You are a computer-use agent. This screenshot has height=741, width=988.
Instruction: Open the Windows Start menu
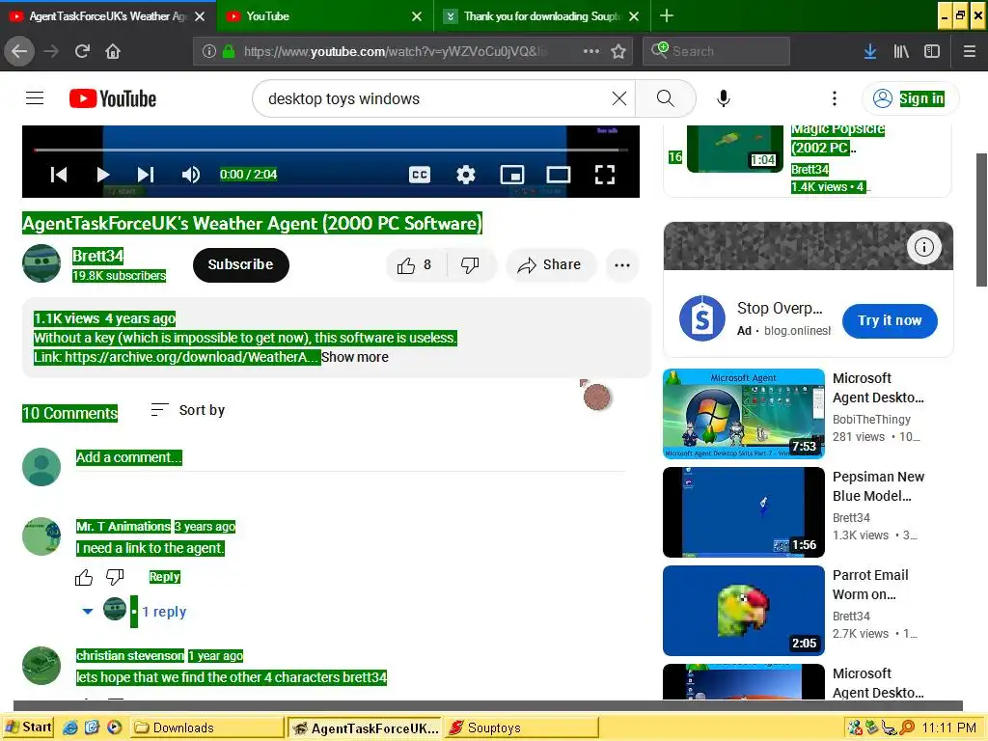pos(29,727)
